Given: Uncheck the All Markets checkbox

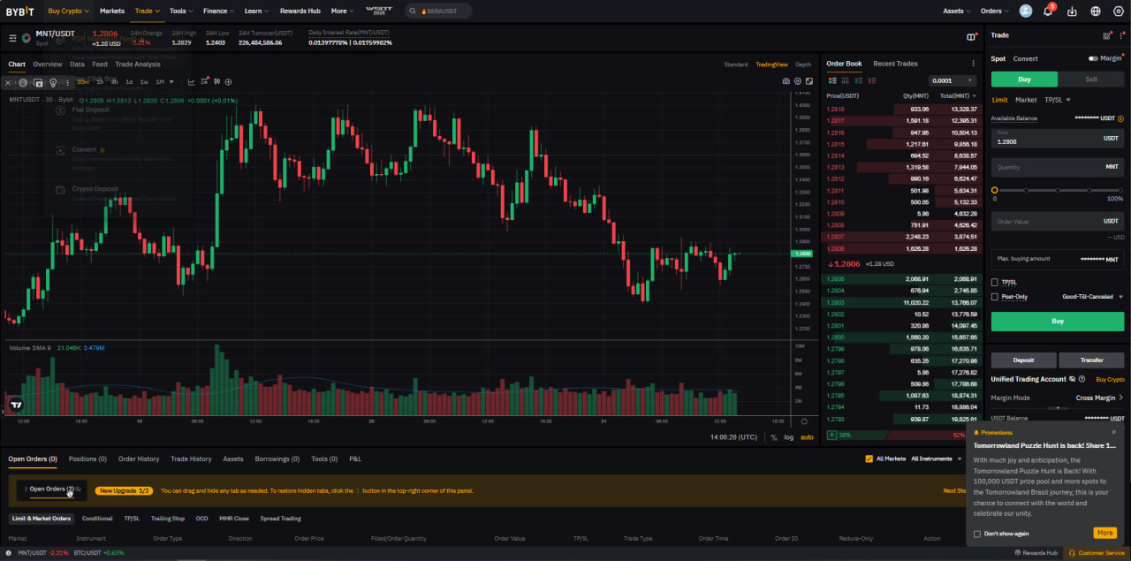Looking at the screenshot, I should click(x=869, y=459).
